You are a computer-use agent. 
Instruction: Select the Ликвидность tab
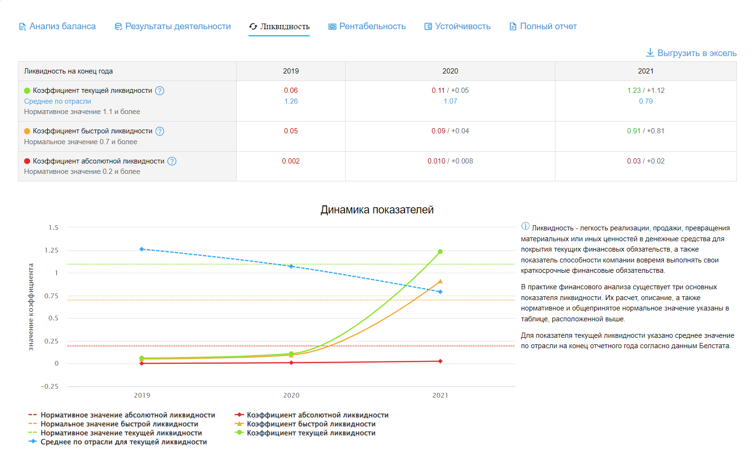coord(285,26)
